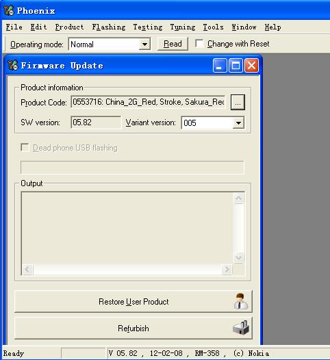Click the factory icon on Refurbish button
The height and width of the screenshot is (360, 330).
click(x=241, y=328)
